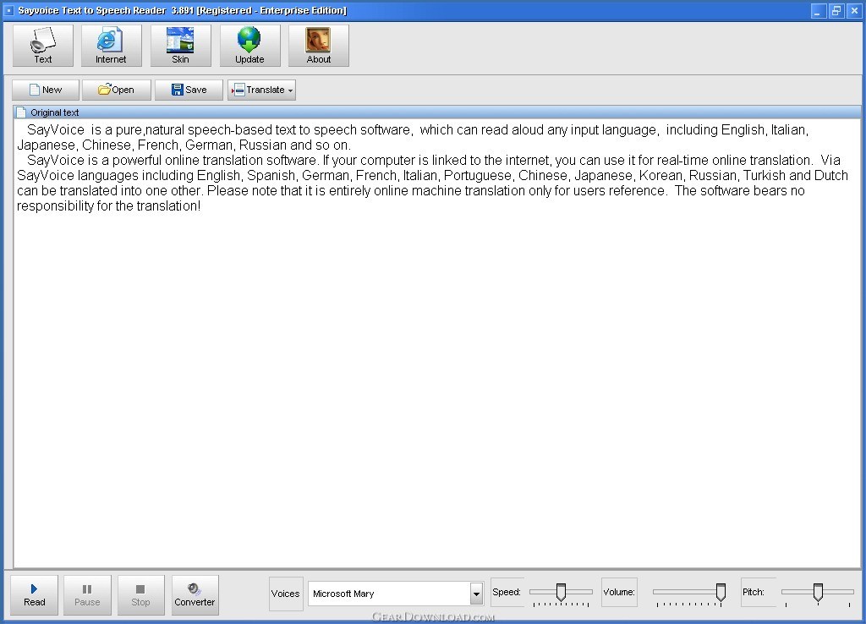Click the Pitch slider handle

point(818,592)
